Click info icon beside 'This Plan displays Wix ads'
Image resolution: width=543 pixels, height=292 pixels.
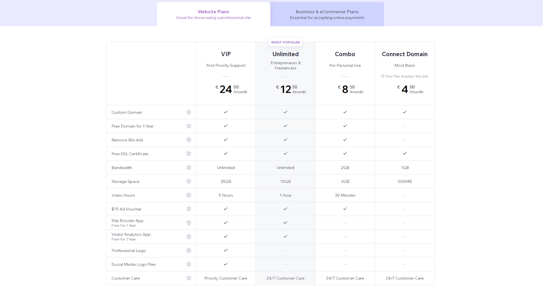coord(383,76)
